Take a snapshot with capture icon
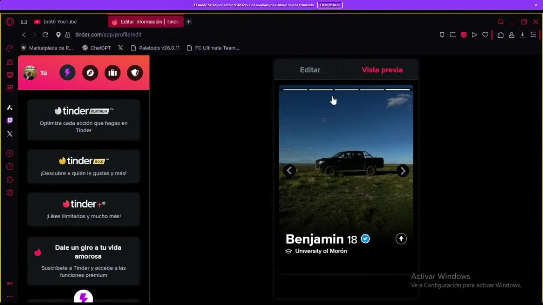This screenshot has height=305, width=543. [453, 35]
